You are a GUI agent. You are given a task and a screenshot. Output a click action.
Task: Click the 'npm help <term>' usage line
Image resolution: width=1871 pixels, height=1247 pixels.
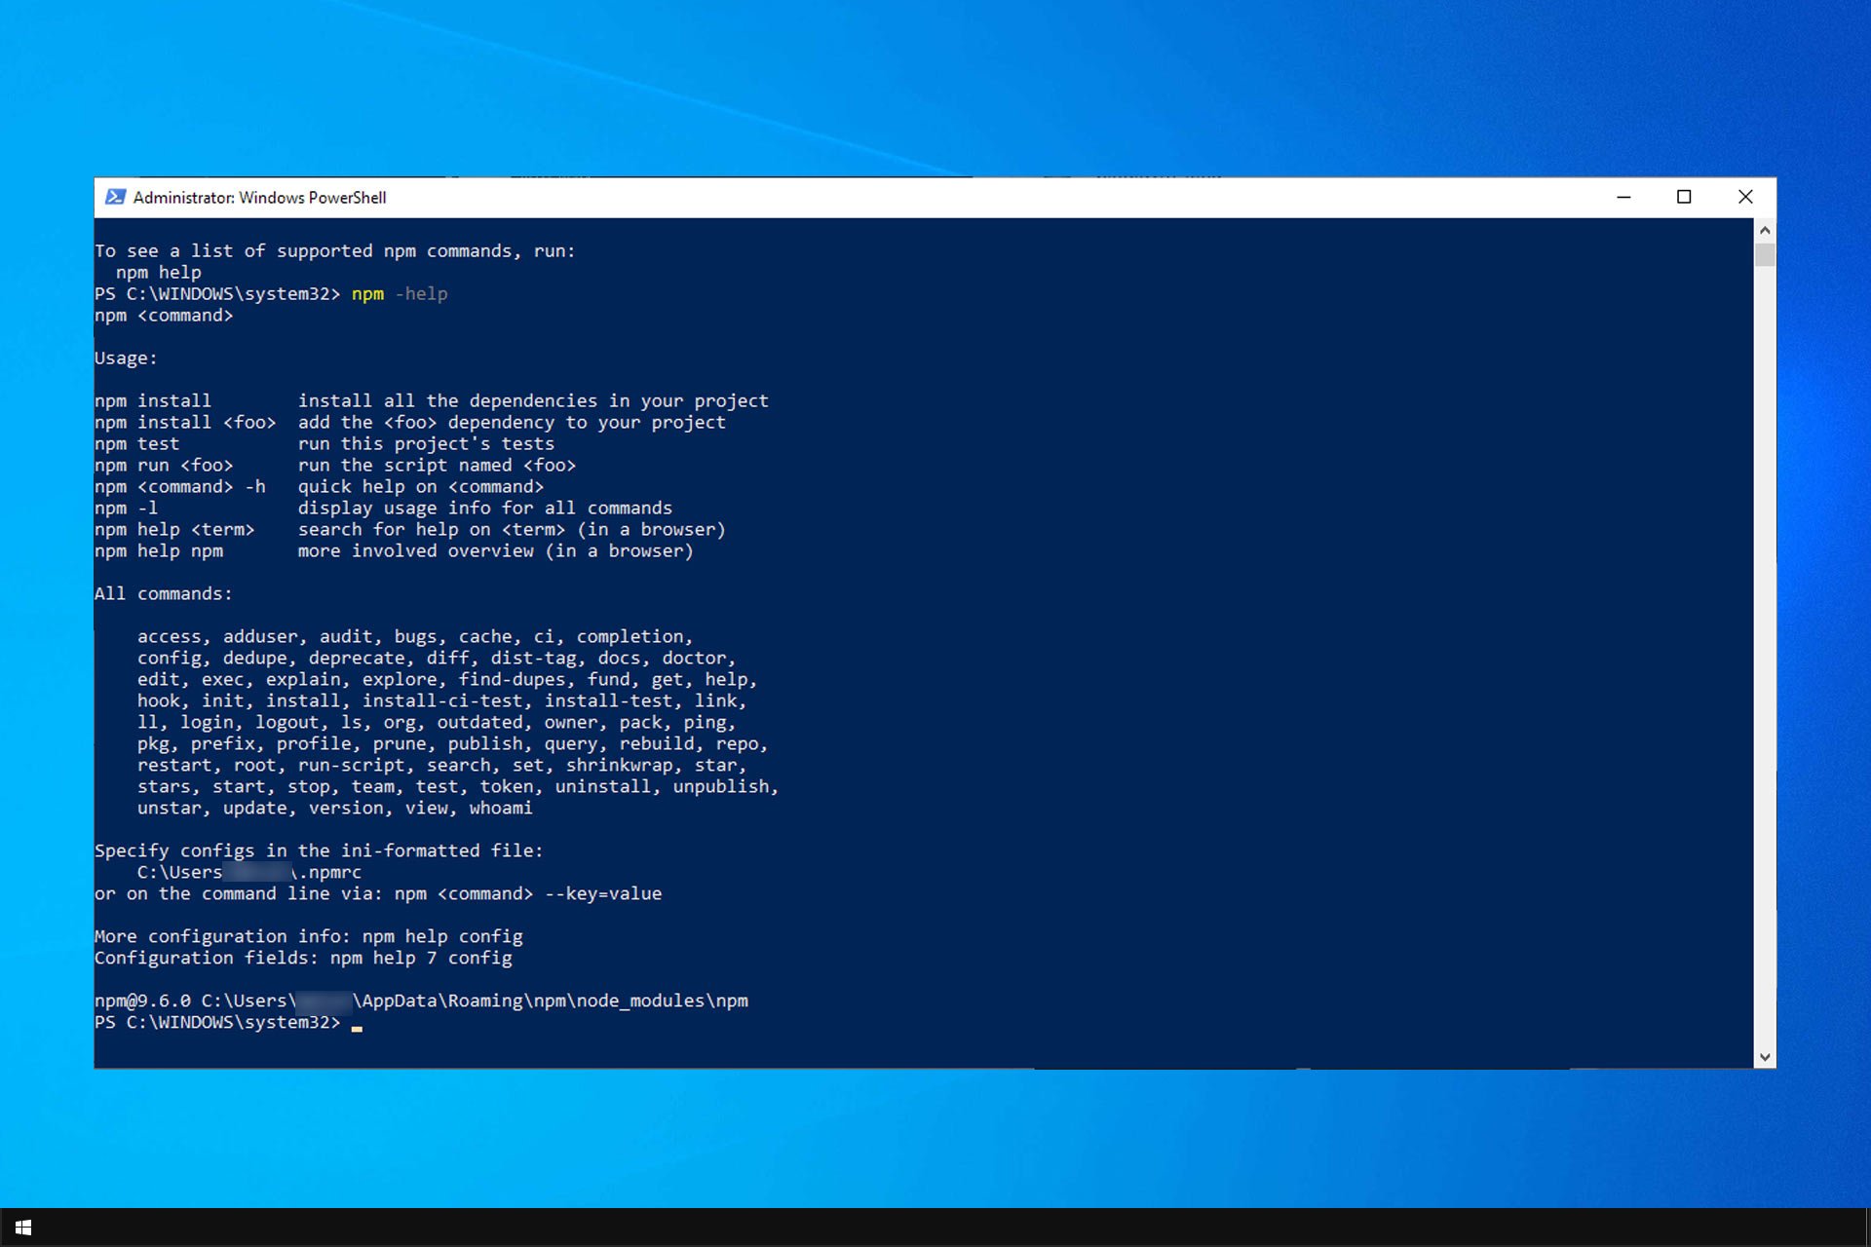[410, 530]
